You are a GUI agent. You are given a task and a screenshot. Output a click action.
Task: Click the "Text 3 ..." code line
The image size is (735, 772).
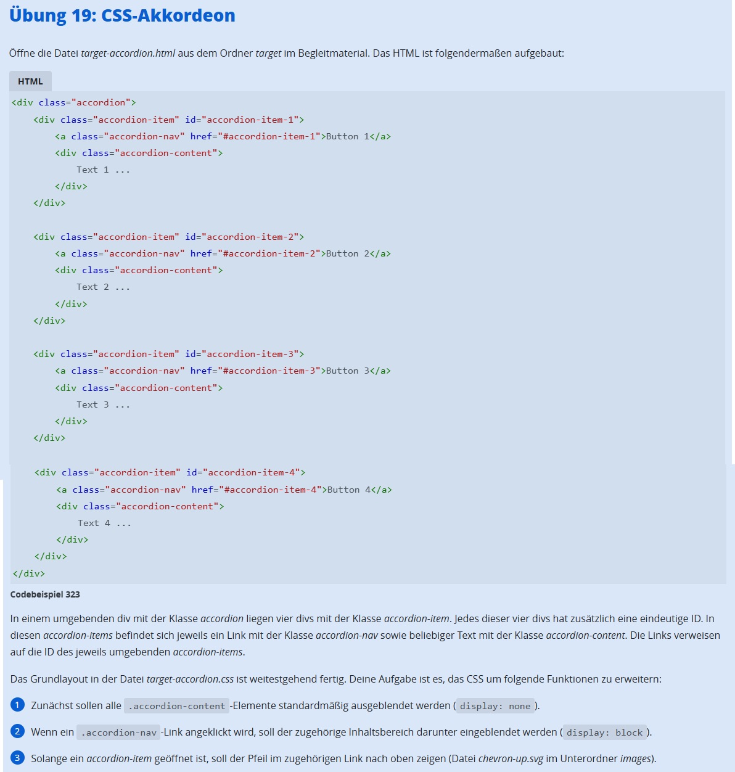[103, 404]
